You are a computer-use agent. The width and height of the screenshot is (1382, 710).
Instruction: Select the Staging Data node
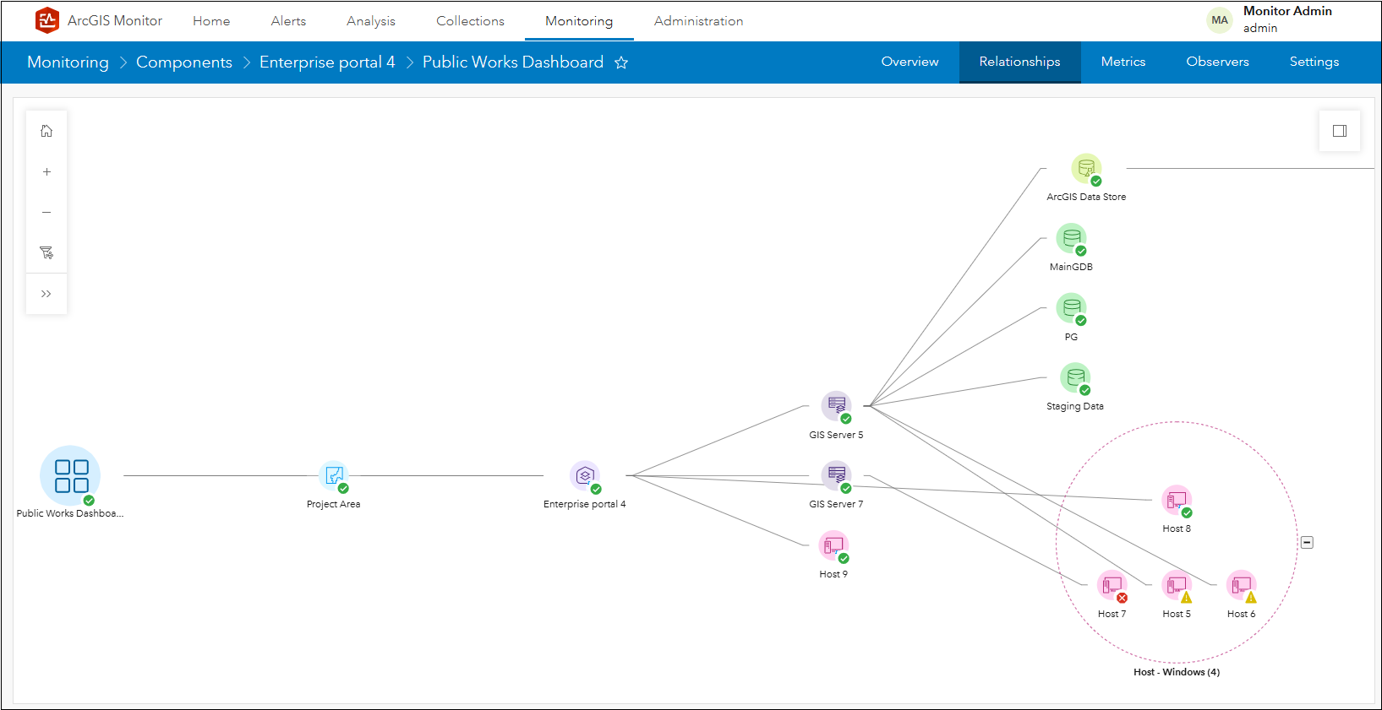pyautogui.click(x=1075, y=378)
